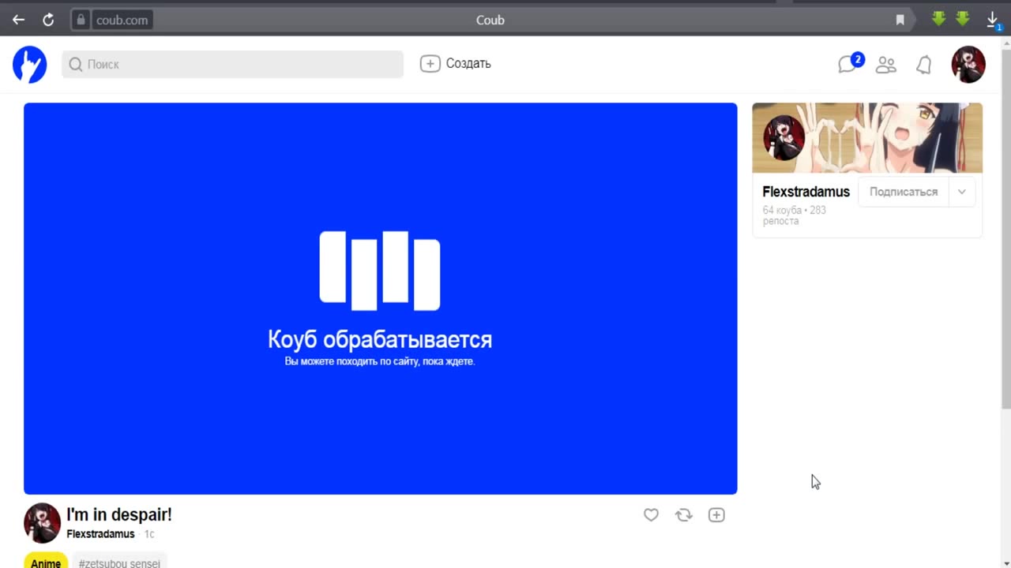Open the Coub home logo
The width and height of the screenshot is (1011, 568).
point(30,64)
